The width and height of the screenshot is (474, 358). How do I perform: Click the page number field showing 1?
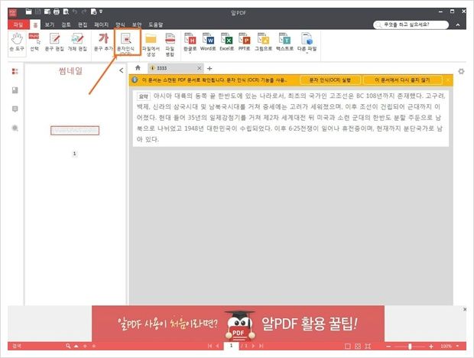pos(231,346)
